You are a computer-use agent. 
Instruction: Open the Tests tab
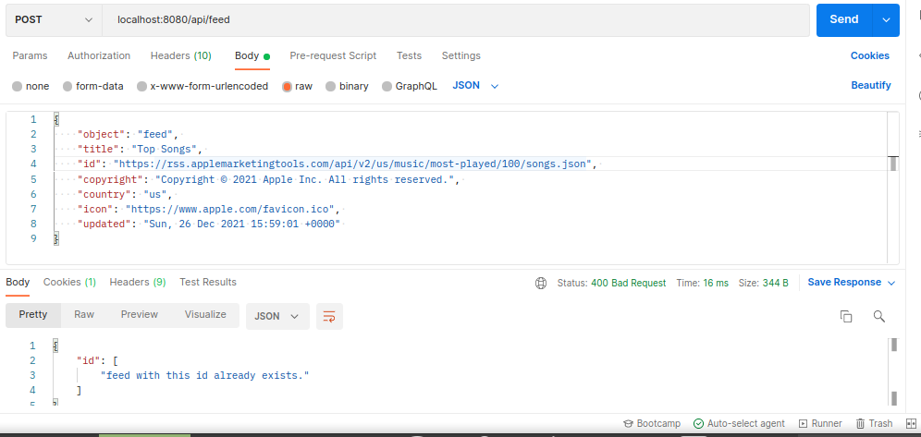tap(409, 55)
